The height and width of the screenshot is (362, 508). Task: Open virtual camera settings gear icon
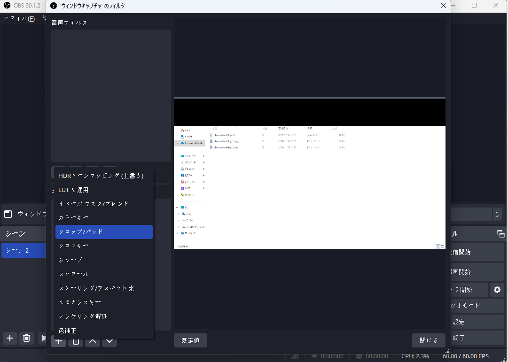click(497, 290)
